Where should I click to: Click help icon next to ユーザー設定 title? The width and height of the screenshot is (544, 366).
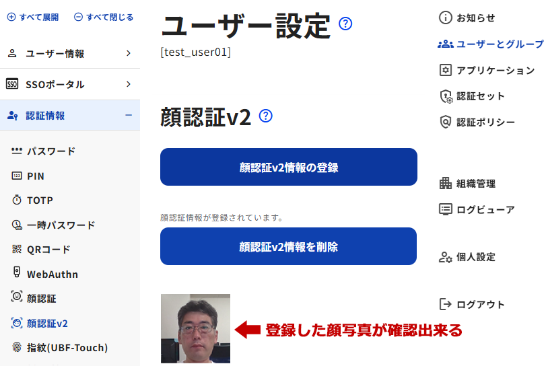(345, 24)
